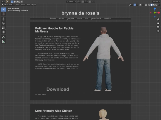This screenshot has width=161, height=120.
Task: Click the '17 mar 2024' post date
Action: click(41, 95)
